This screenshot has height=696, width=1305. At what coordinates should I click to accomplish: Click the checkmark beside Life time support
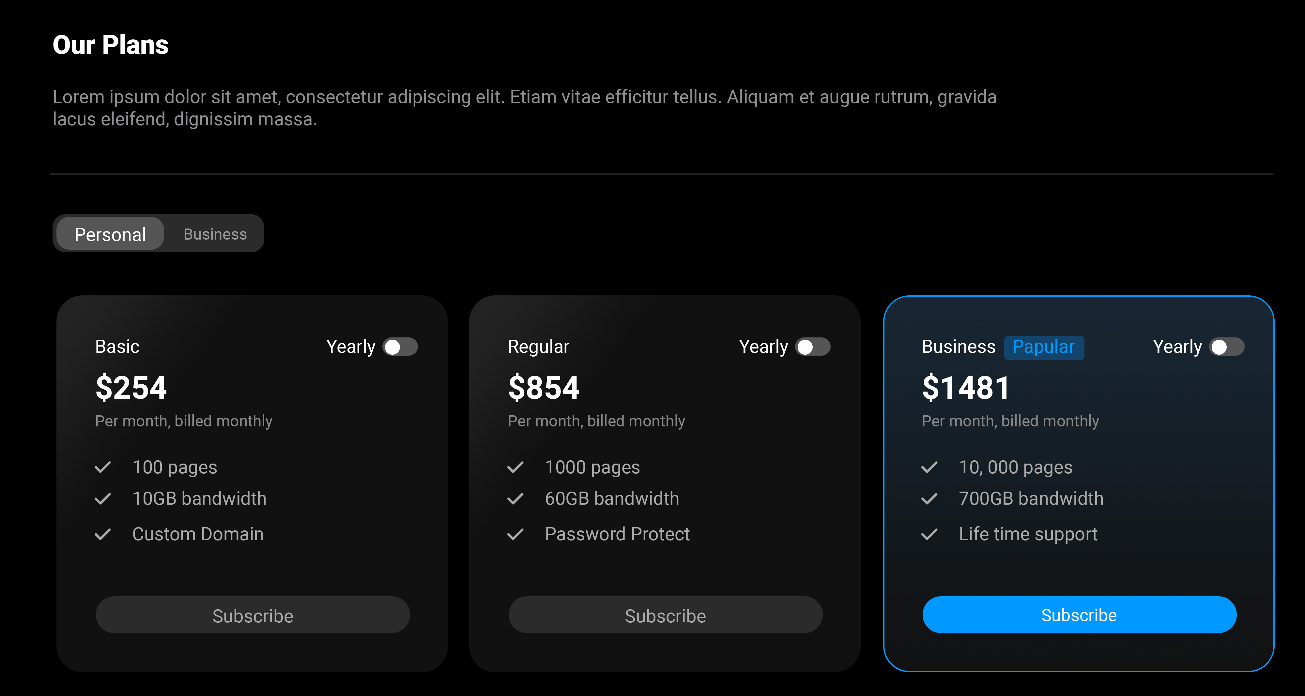pos(929,534)
